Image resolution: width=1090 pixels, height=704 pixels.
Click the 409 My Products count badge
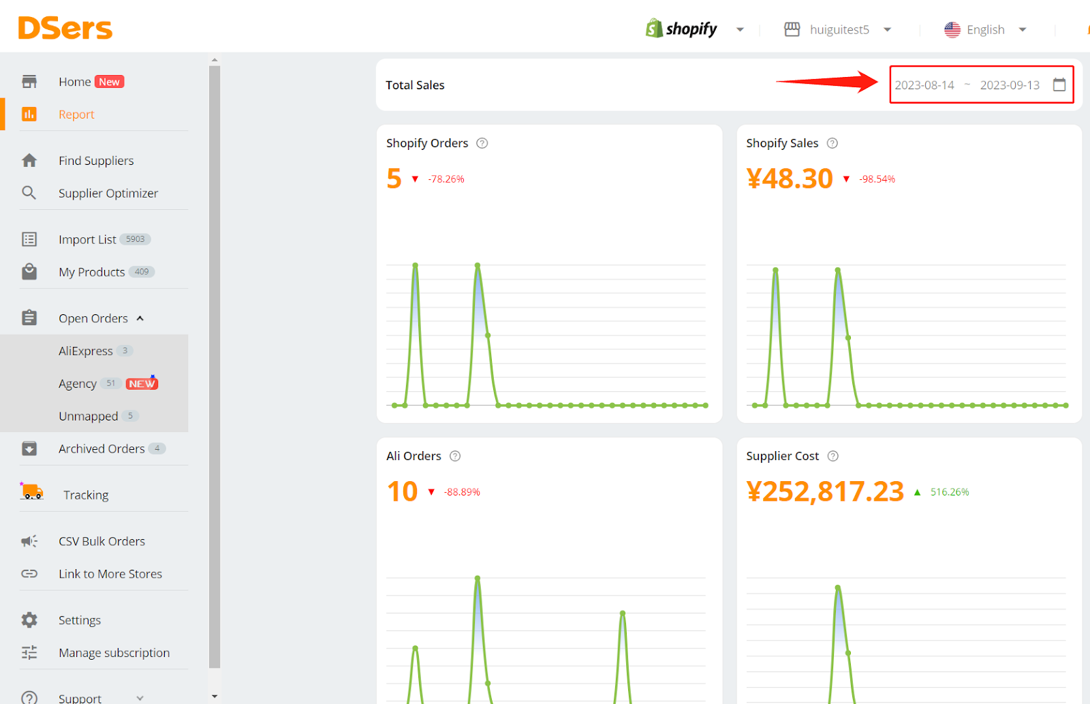142,271
